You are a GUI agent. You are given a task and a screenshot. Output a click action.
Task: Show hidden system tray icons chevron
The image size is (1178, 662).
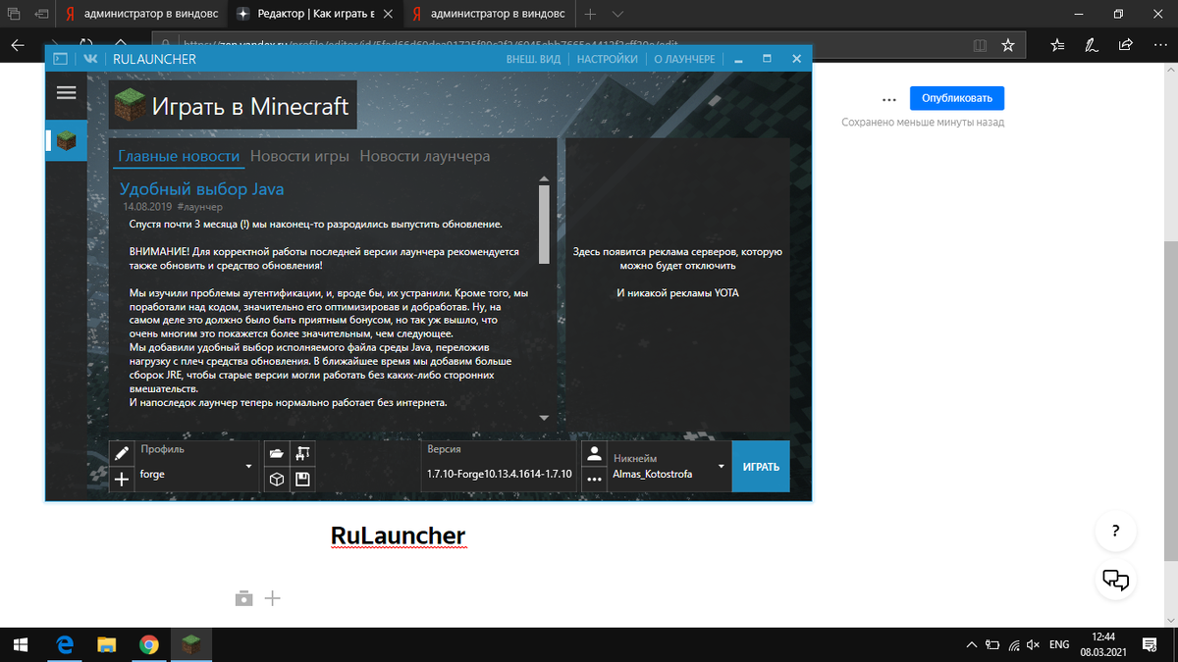972,644
